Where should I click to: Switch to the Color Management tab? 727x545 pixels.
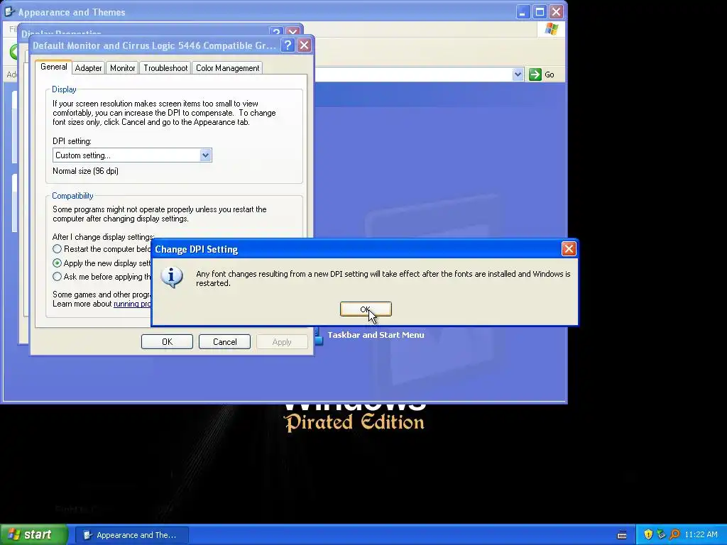tap(228, 68)
